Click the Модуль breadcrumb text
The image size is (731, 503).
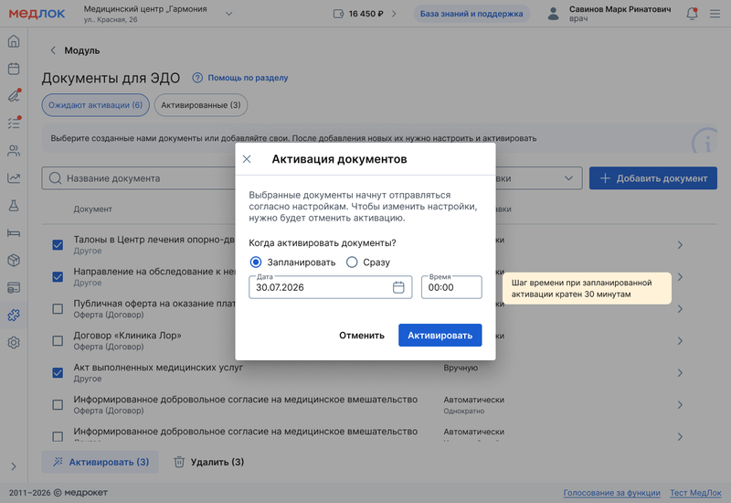82,50
